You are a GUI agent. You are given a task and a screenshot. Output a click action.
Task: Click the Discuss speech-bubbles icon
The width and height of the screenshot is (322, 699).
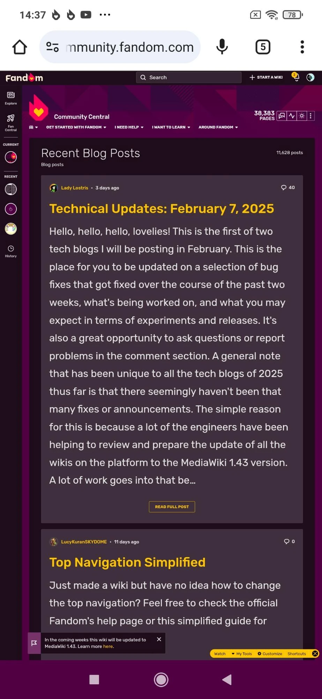coord(282,116)
